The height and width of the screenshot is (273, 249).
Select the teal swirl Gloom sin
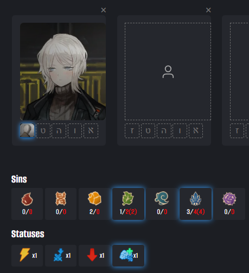[x=162, y=204]
